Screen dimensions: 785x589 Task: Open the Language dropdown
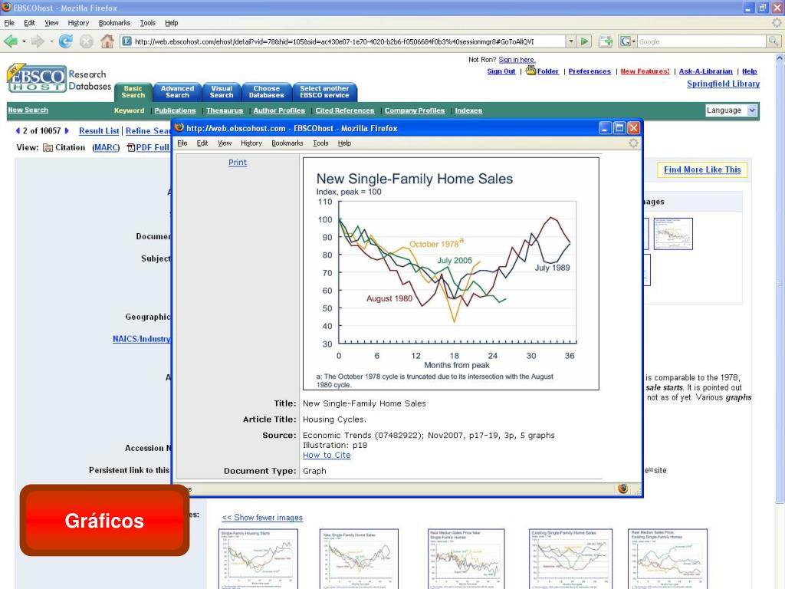(731, 110)
